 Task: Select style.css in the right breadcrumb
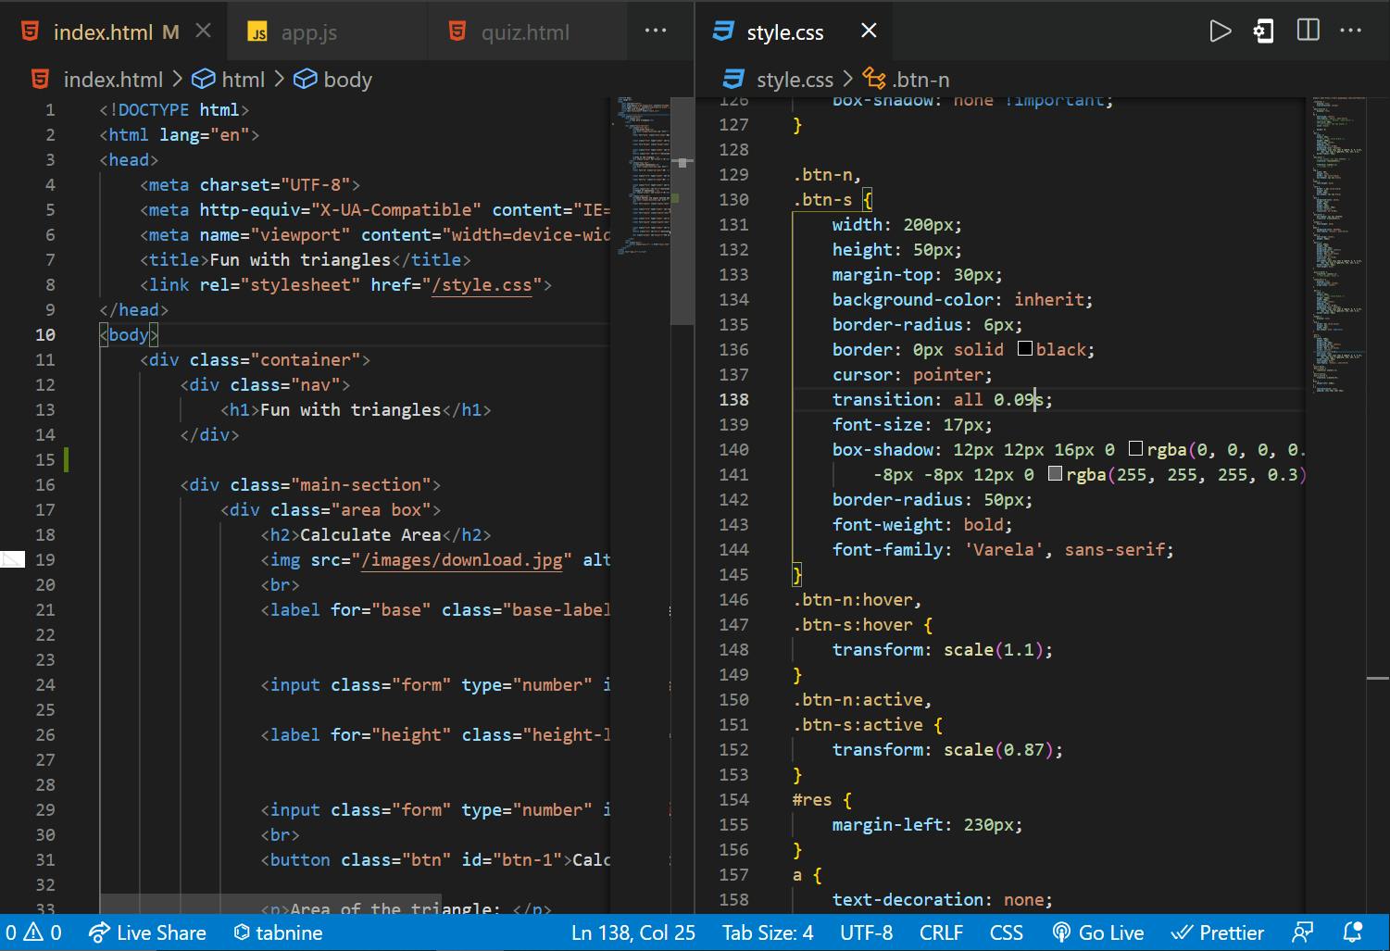pos(795,80)
